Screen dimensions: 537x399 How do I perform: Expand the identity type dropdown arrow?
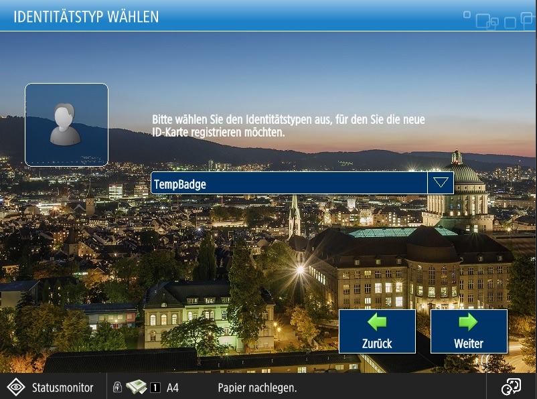pyautogui.click(x=440, y=183)
